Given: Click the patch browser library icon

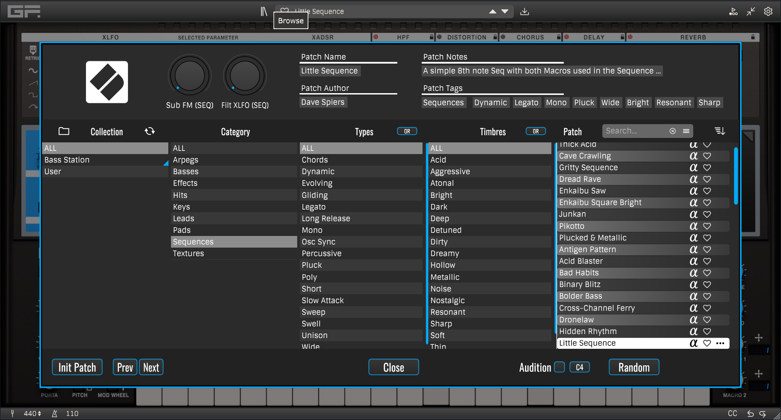Looking at the screenshot, I should tap(264, 12).
